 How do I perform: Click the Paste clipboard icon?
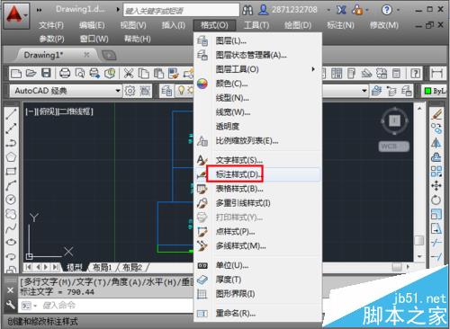coord(158,73)
